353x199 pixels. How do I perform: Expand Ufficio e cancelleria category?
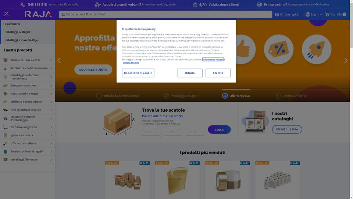point(28,143)
